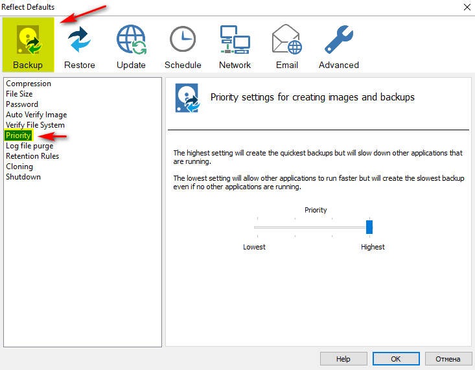The width and height of the screenshot is (475, 370).
Task: Open the Backup settings category
Action: 28,45
